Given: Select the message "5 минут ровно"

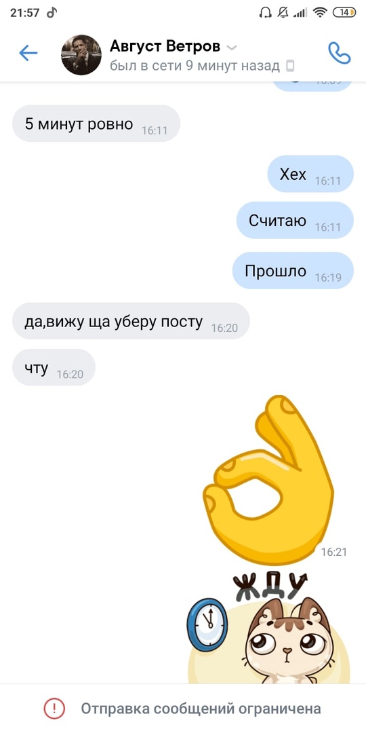Looking at the screenshot, I should click(x=96, y=124).
